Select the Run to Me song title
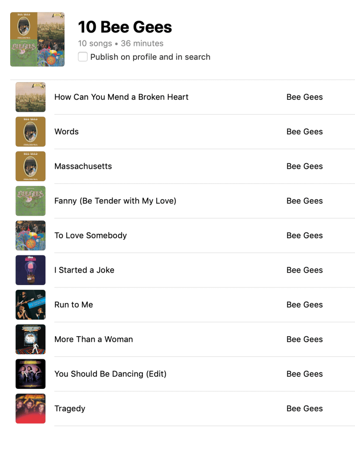This screenshot has width=355, height=452. click(73, 305)
